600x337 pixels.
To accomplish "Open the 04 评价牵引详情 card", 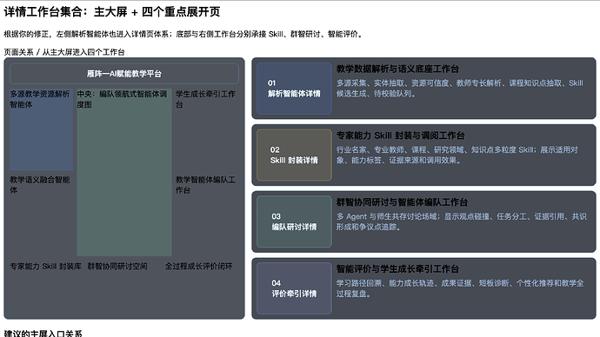I will pyautogui.click(x=294, y=288).
